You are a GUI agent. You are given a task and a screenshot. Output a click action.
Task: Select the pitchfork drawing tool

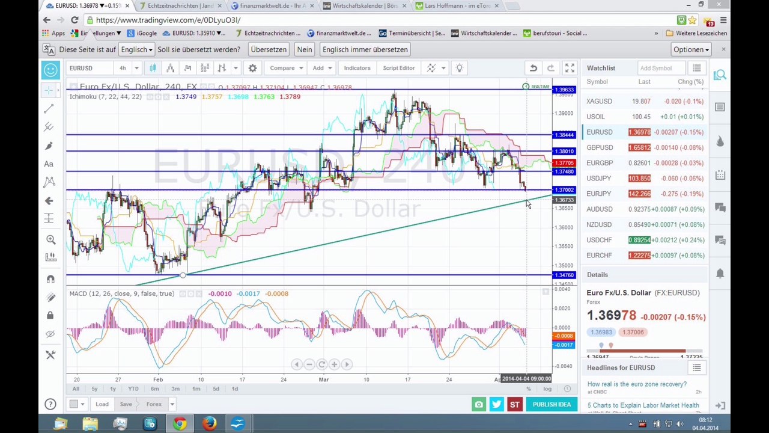point(49,127)
